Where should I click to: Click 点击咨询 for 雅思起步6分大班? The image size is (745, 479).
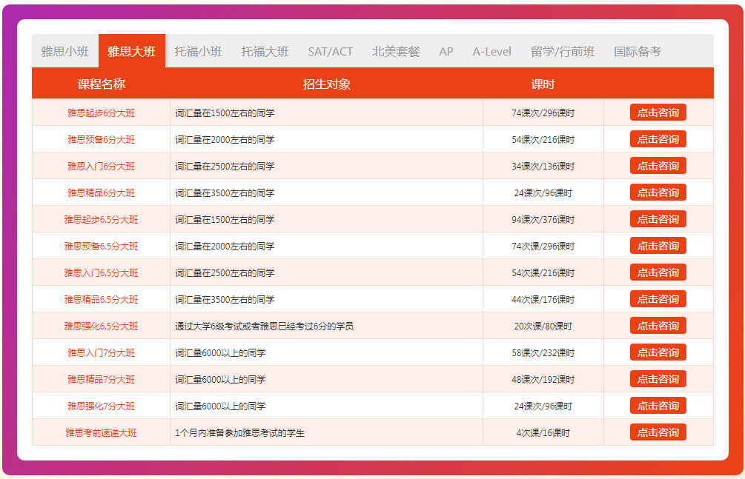[658, 113]
